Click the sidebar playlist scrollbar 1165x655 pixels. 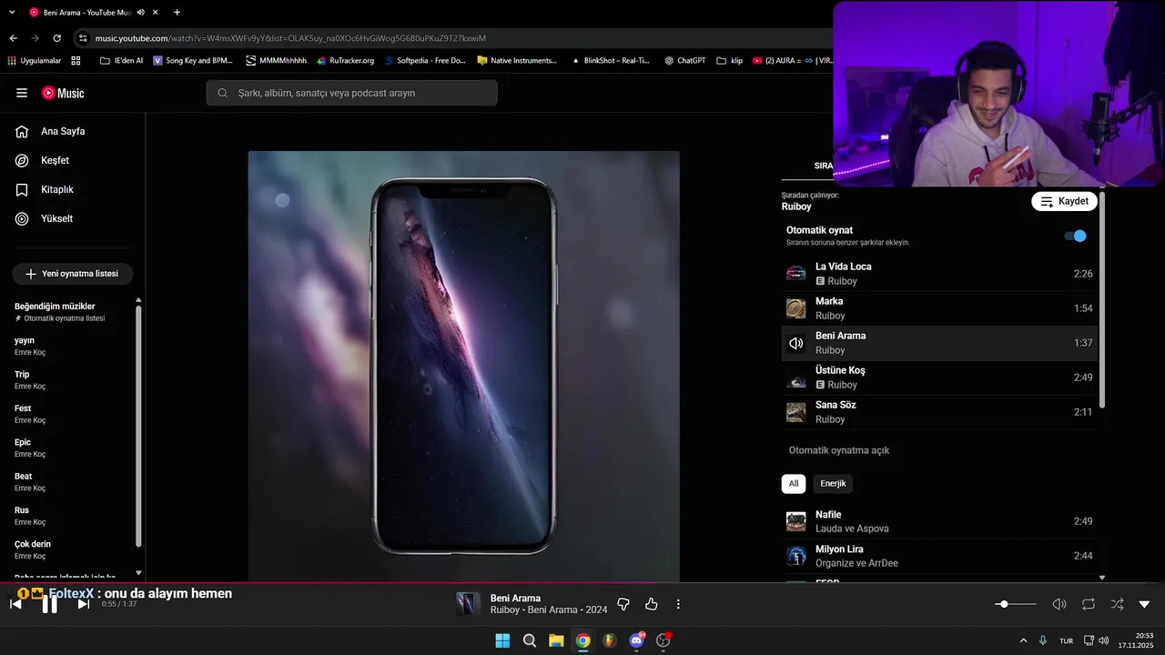point(138,426)
